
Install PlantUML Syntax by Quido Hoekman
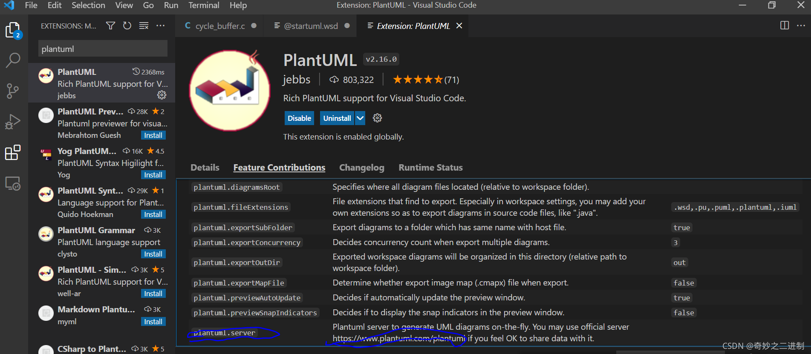point(153,214)
